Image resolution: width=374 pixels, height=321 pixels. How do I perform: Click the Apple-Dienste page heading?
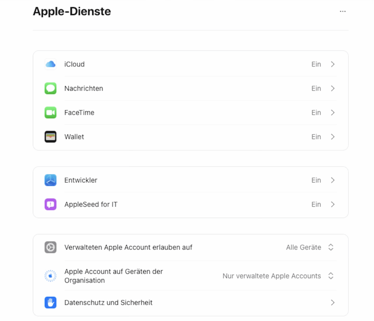click(72, 12)
